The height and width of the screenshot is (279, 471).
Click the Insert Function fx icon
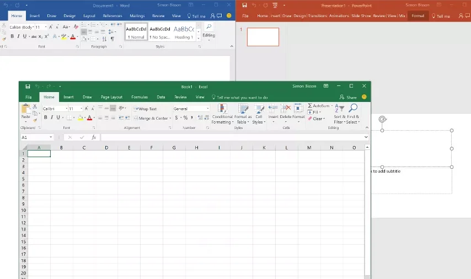pos(94,137)
